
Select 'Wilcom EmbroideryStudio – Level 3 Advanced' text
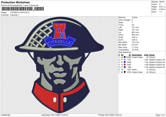tap(20, 6)
